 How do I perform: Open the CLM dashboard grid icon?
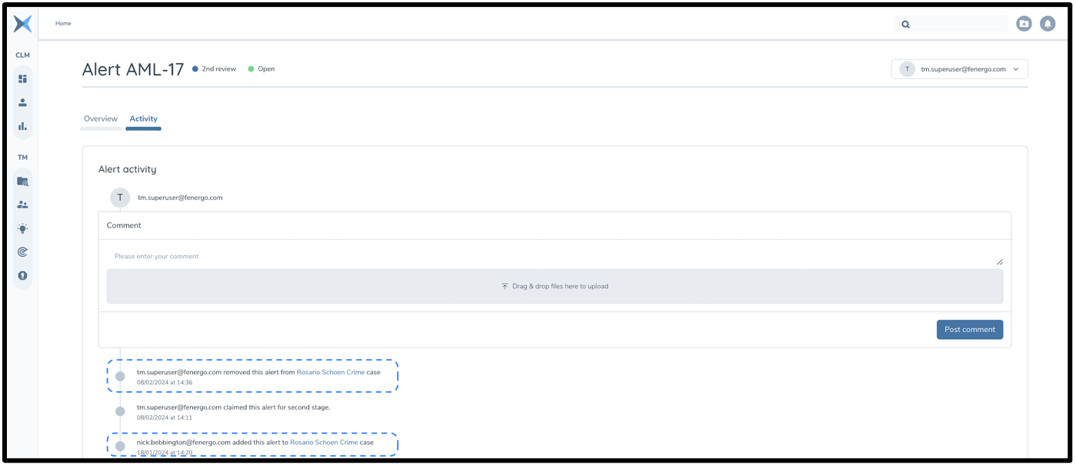coord(23,78)
